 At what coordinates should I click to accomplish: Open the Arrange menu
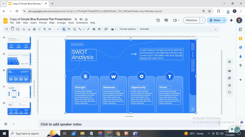pos(61,23)
